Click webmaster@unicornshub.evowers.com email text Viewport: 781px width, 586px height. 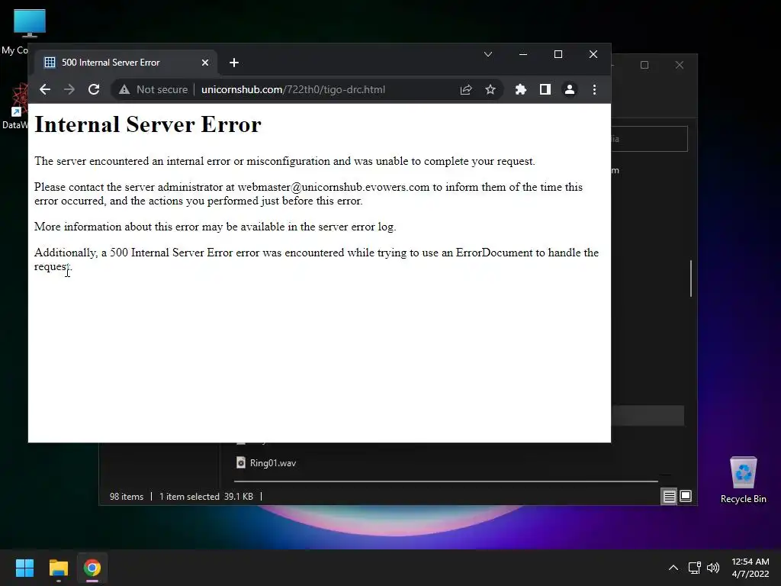coord(333,188)
